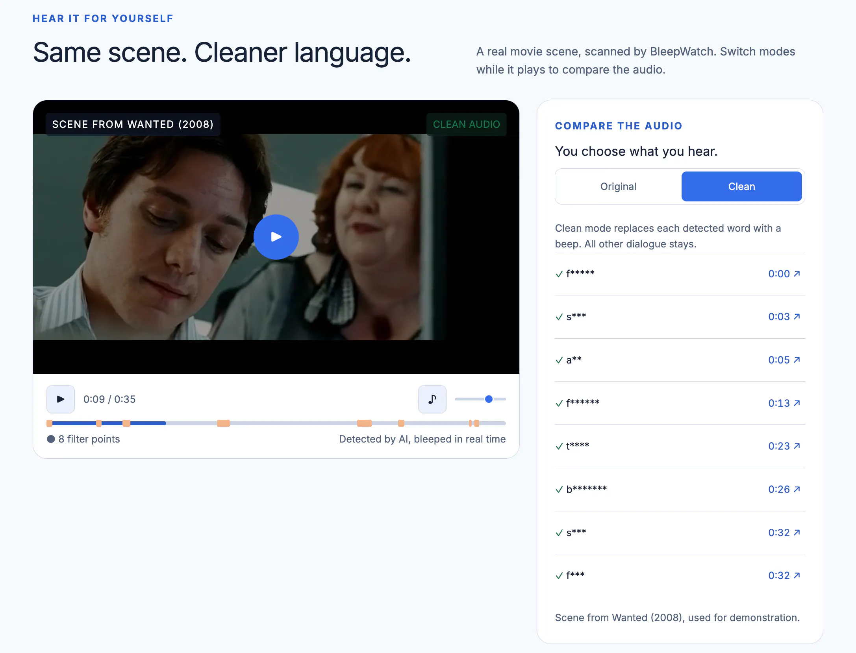
Task: Click the checkmark next to b*******
Action: tap(559, 489)
